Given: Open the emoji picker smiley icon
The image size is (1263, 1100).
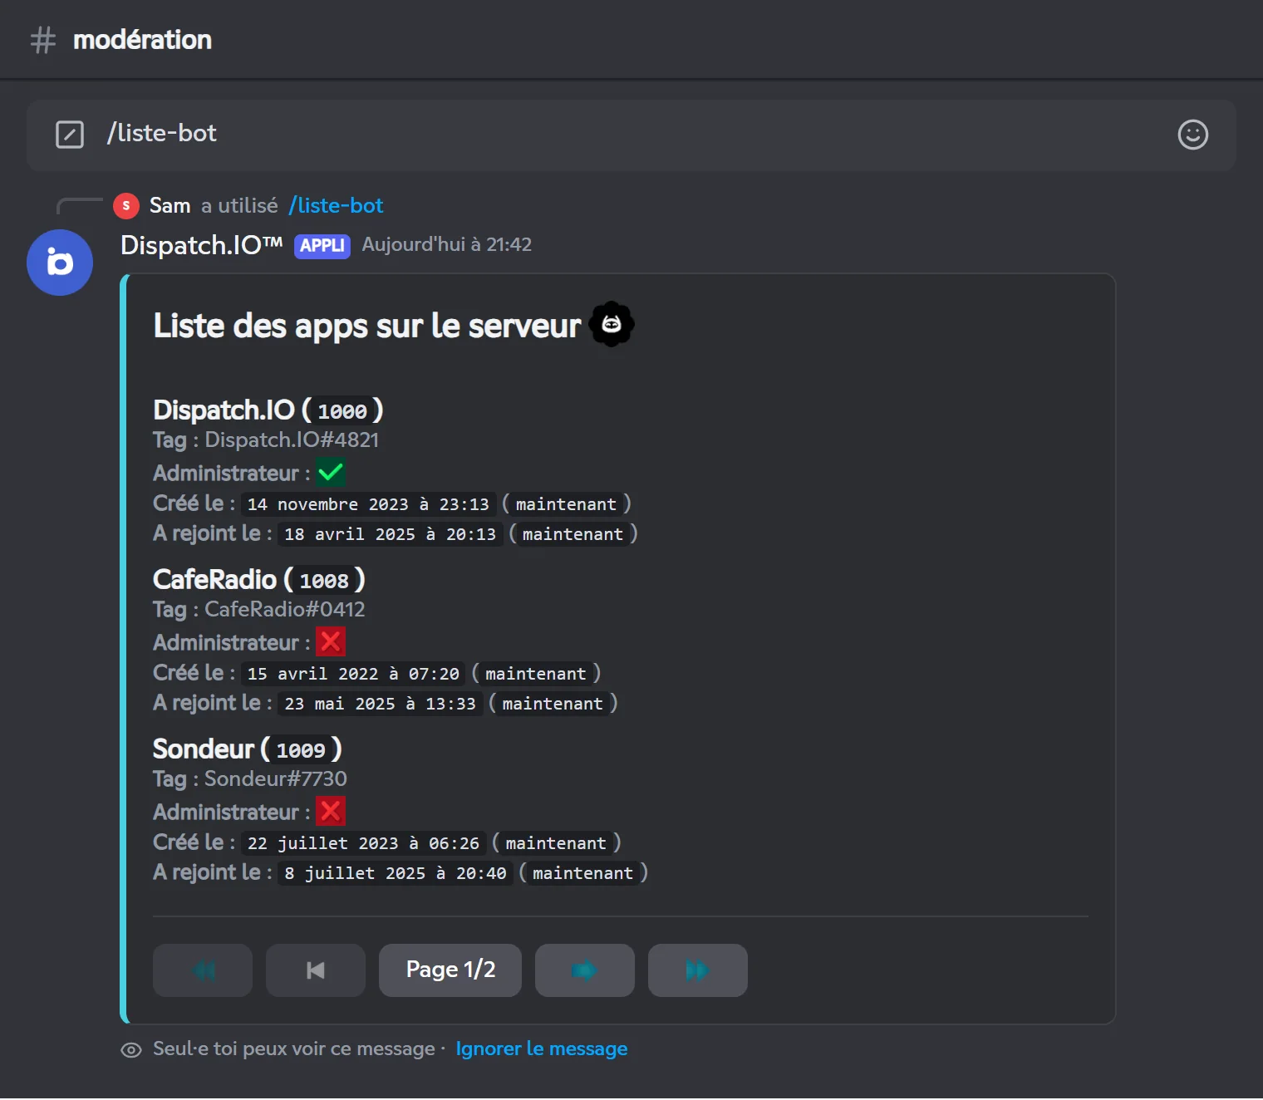Looking at the screenshot, I should tap(1192, 135).
